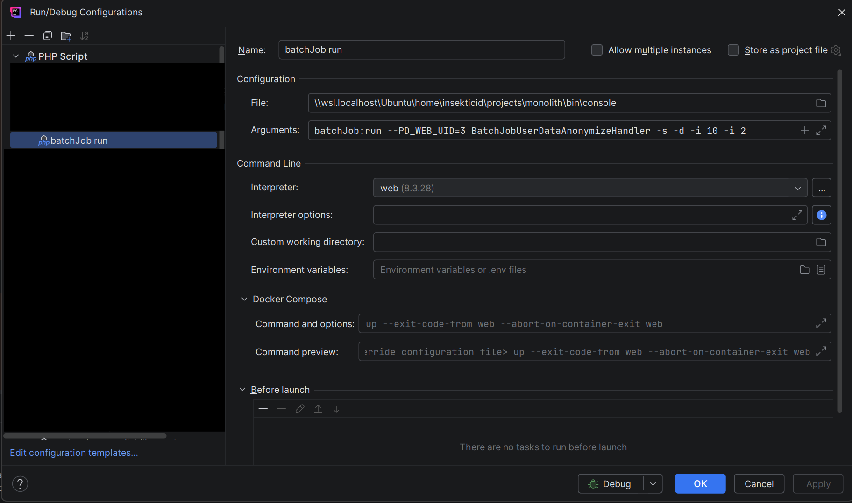Browse for File path folder icon
The width and height of the screenshot is (852, 503).
click(821, 103)
